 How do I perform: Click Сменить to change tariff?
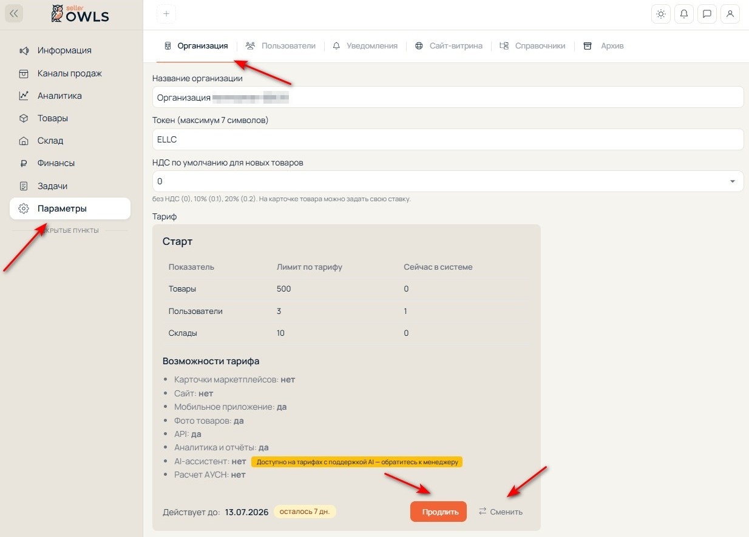(x=500, y=512)
